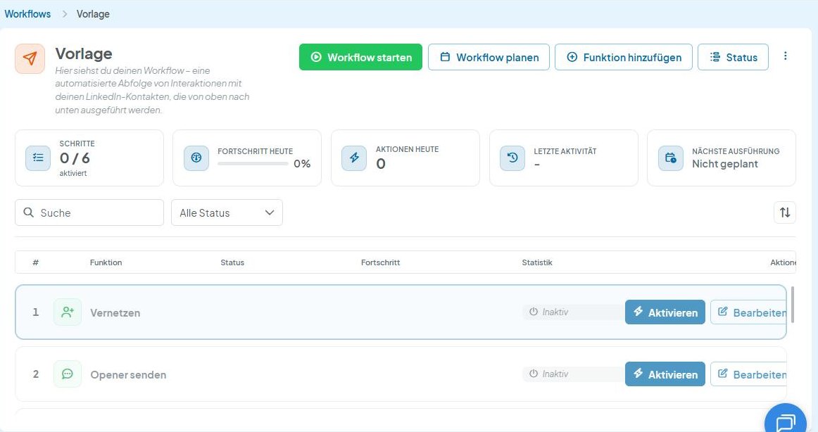Click the Fortschritt heute progress bar
Image resolution: width=818 pixels, height=432 pixels.
[x=253, y=164]
